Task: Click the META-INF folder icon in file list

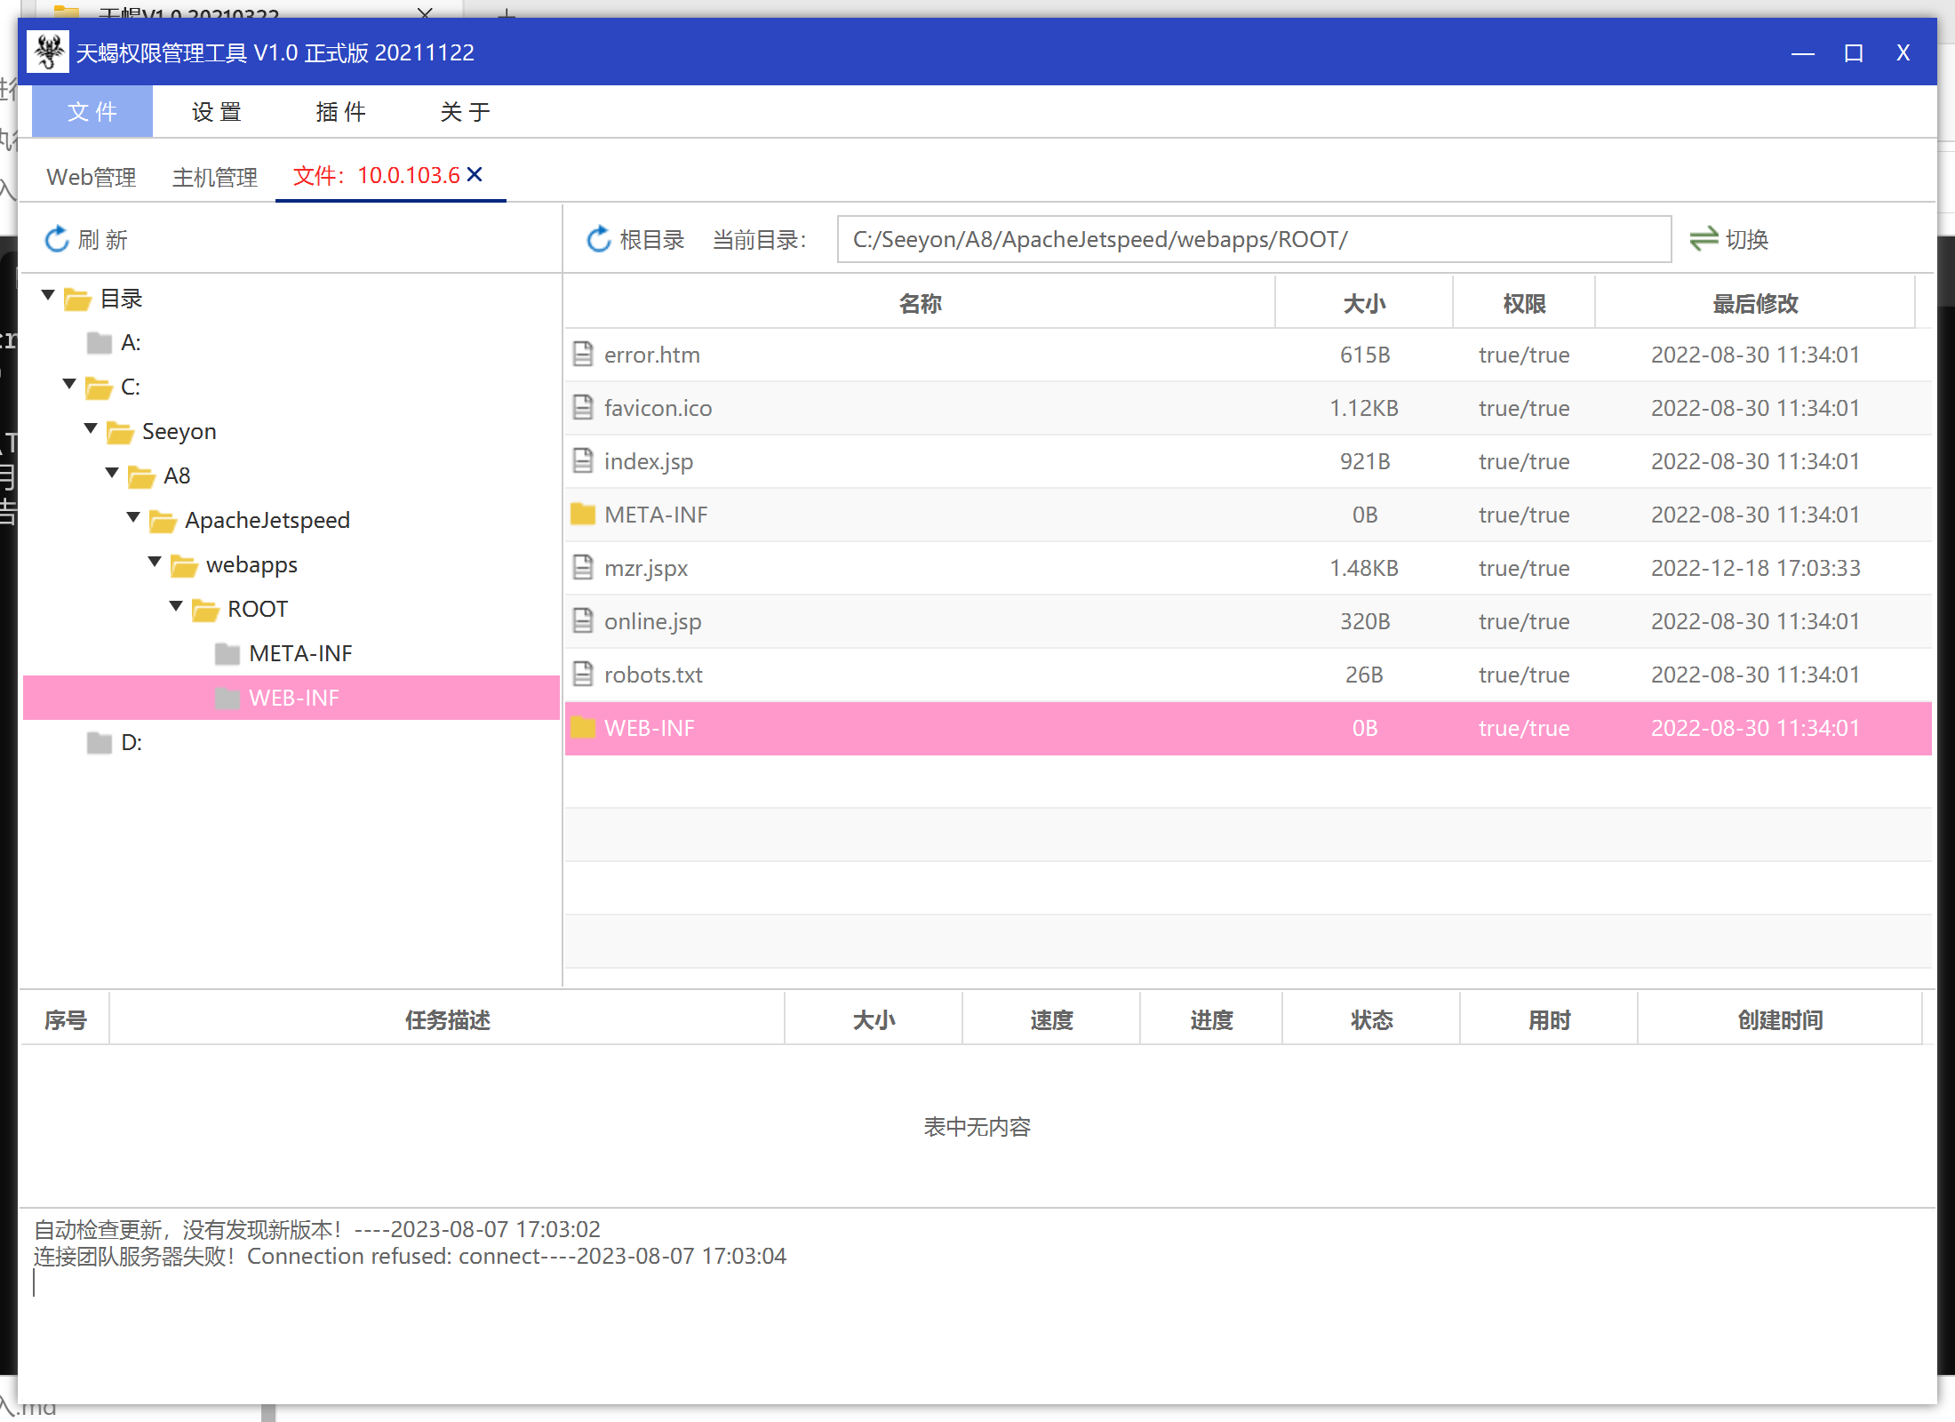Action: point(583,514)
